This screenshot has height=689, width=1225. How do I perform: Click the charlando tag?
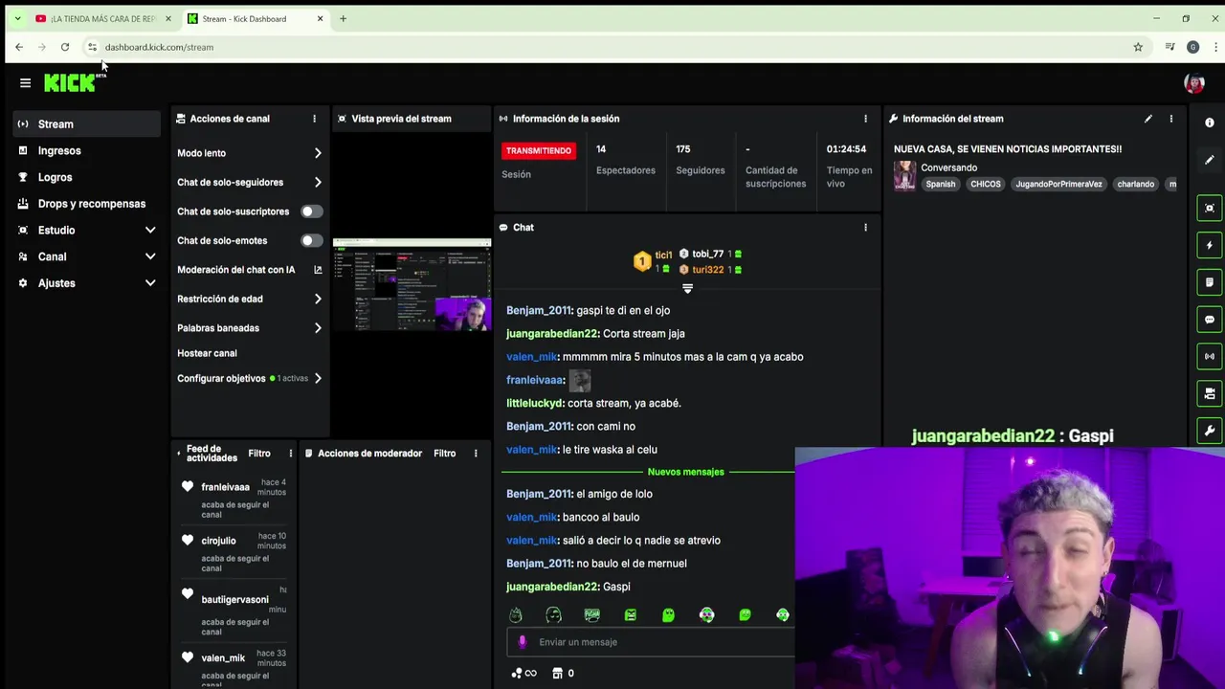pos(1135,184)
